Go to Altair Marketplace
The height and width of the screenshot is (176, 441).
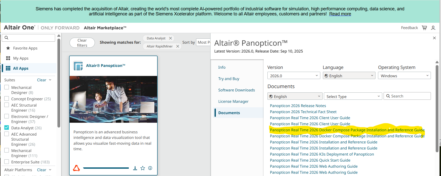click(105, 28)
